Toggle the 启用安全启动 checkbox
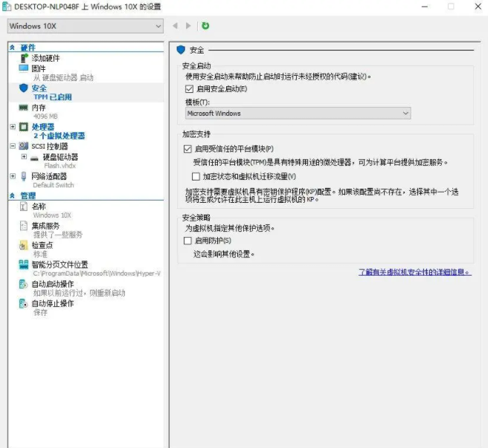Viewport: 488px width, 448px height. pyautogui.click(x=190, y=89)
